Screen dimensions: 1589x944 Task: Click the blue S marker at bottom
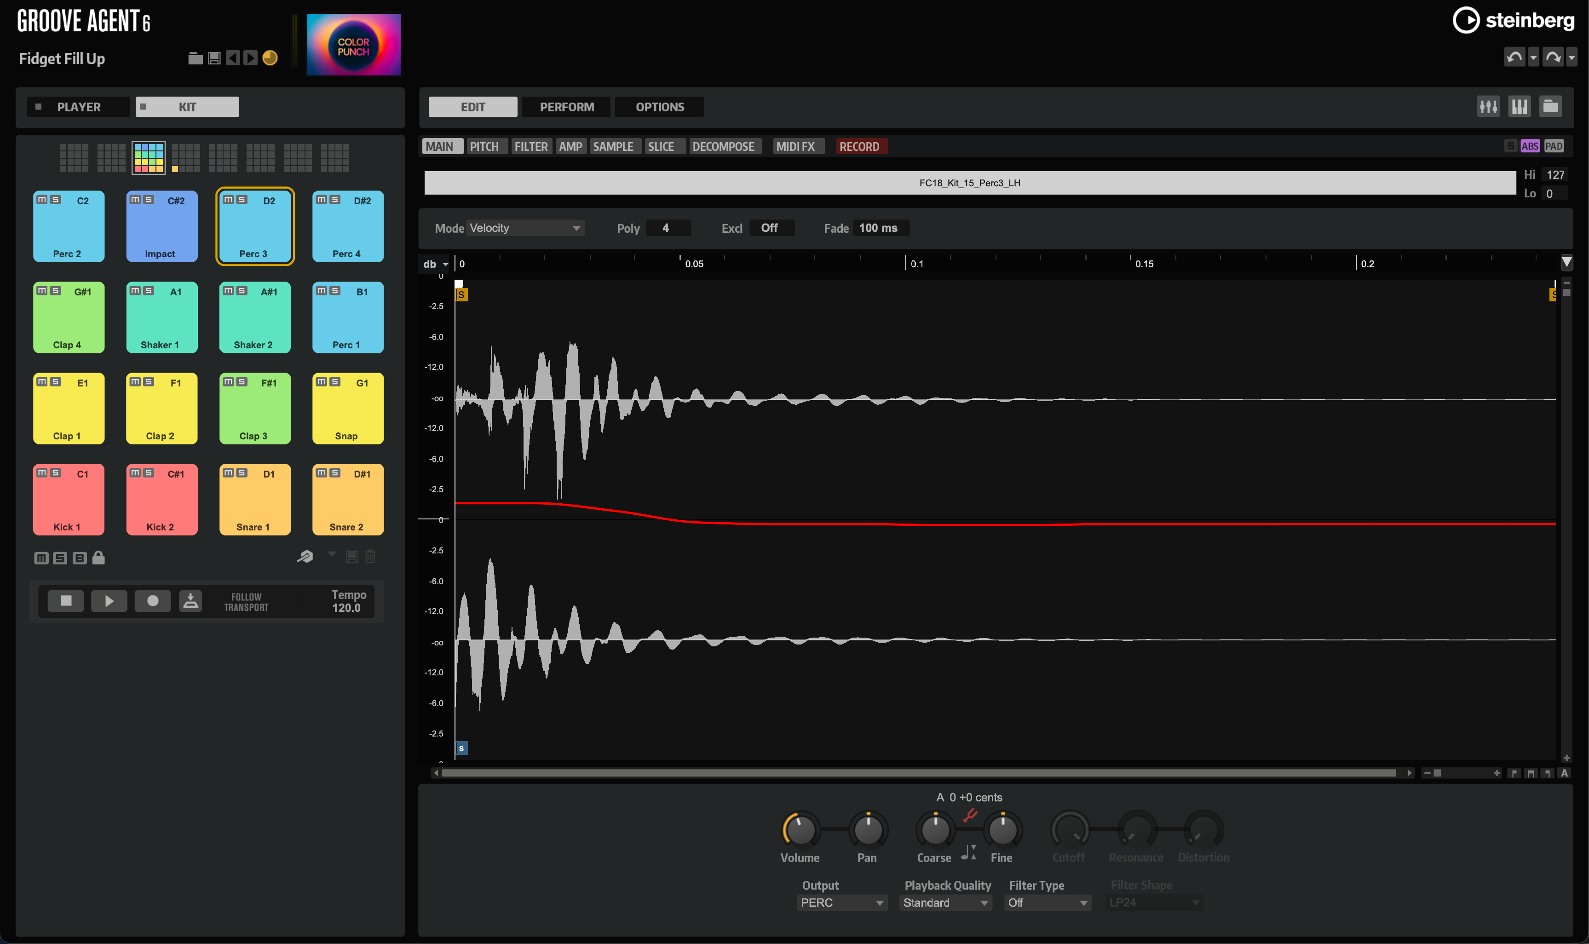(x=461, y=748)
